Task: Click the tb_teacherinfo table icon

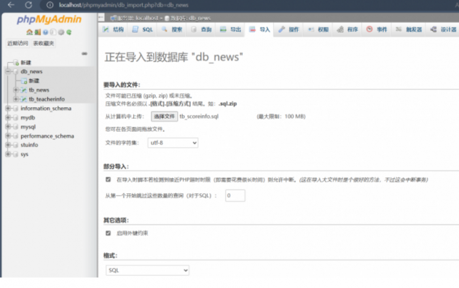Action: pyautogui.click(x=24, y=99)
